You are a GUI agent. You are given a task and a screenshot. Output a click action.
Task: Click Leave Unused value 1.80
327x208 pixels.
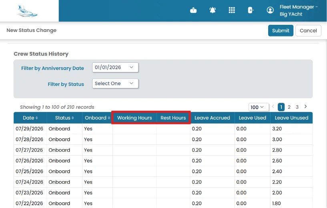pyautogui.click(x=276, y=203)
